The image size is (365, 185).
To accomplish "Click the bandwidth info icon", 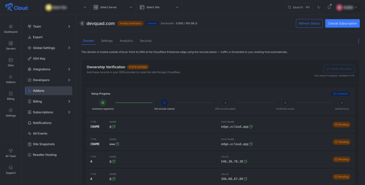I will tap(196, 23).
